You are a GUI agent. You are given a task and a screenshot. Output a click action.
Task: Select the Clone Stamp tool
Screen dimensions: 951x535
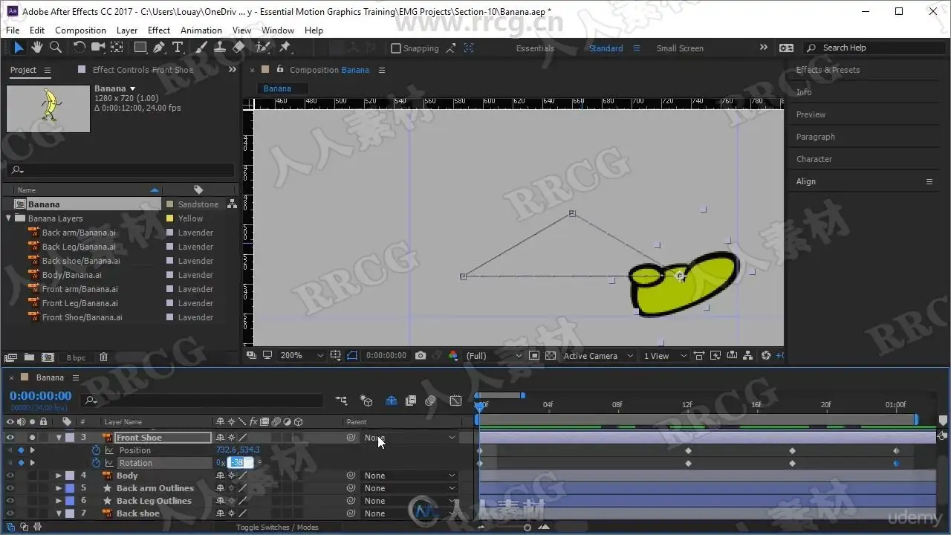(x=220, y=48)
